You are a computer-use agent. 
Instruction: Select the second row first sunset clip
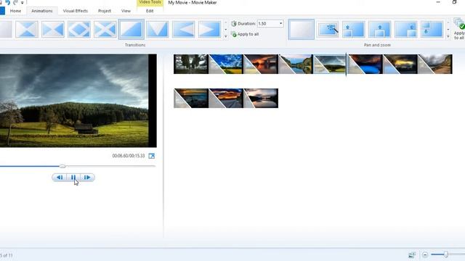[191, 99]
